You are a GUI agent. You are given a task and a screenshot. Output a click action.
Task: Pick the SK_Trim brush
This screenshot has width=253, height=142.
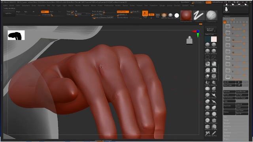[x=214, y=114]
